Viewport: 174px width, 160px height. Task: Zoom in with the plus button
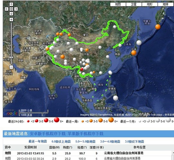point(11,19)
